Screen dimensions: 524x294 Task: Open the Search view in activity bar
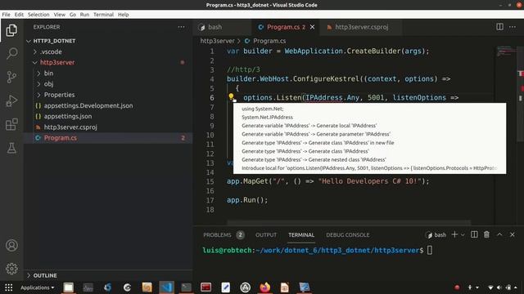coord(11,53)
